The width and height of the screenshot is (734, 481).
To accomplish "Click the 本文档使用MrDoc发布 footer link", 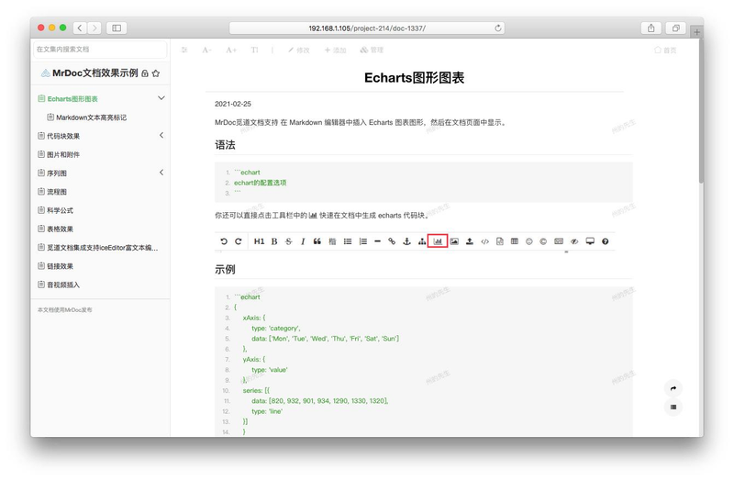I will 64,309.
